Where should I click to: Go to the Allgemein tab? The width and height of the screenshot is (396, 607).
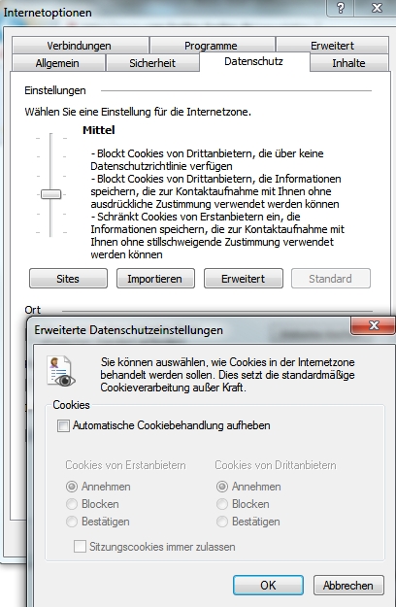(57, 63)
